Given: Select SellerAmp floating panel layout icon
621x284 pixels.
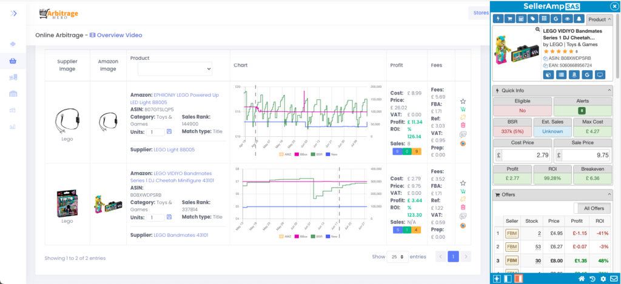Looking at the screenshot, I should coord(497,279).
